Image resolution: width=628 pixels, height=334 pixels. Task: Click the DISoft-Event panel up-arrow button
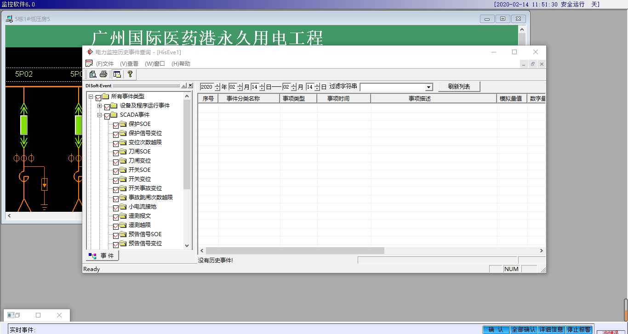(183, 86)
